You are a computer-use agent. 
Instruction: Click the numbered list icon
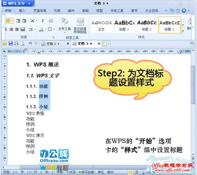coord(8,20)
